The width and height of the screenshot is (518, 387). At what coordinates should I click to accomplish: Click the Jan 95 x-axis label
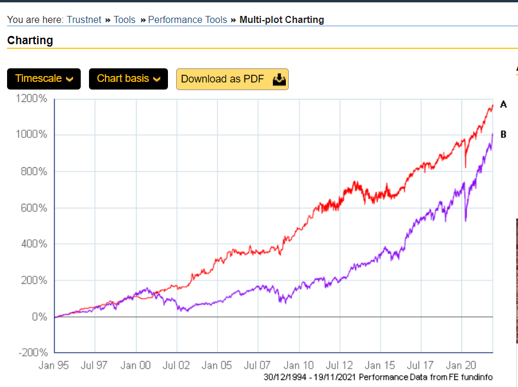pos(54,365)
